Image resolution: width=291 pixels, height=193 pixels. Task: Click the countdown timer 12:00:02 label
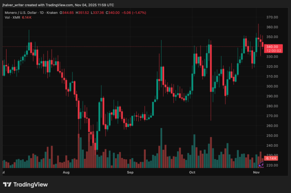(x=272, y=51)
